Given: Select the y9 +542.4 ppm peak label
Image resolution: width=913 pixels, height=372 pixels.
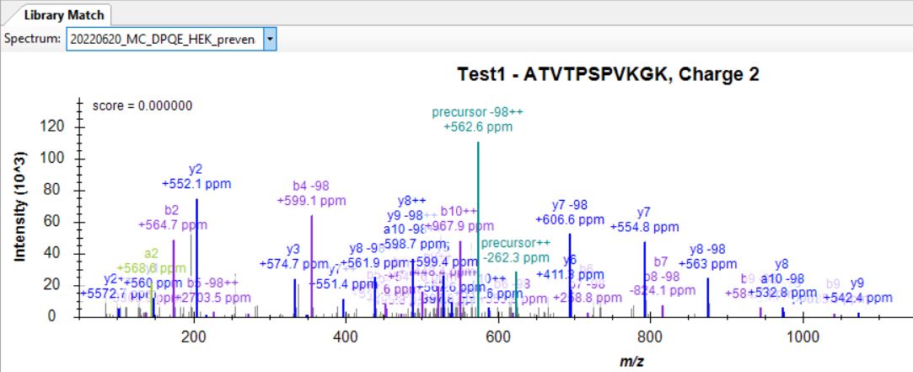Looking at the screenshot, I should point(857,290).
